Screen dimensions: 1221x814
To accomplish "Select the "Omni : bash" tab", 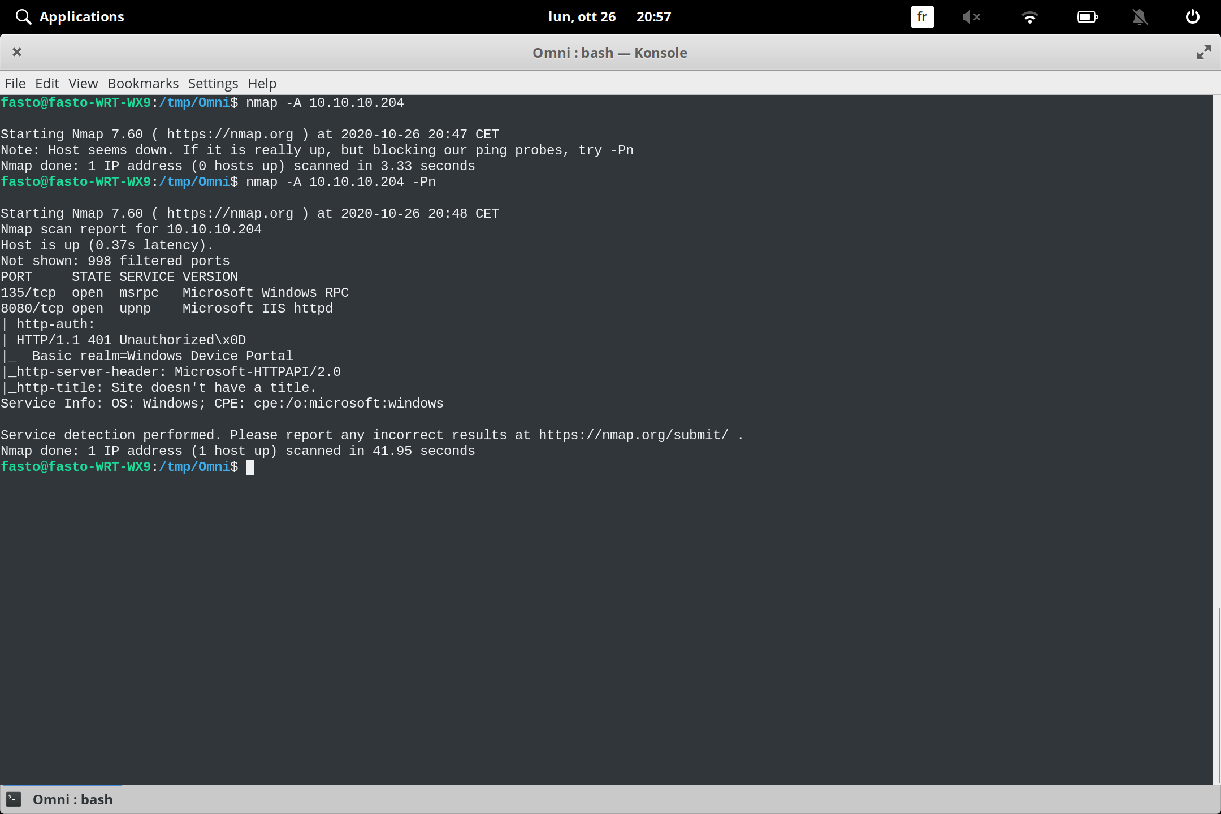I will [x=71, y=799].
